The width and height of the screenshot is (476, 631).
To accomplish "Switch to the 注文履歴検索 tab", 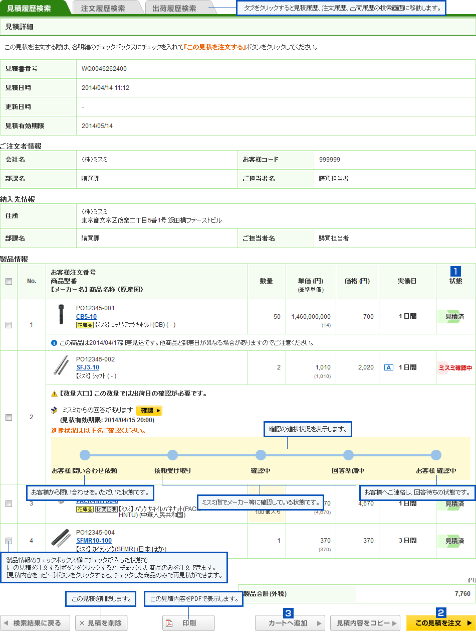I will pos(103,9).
